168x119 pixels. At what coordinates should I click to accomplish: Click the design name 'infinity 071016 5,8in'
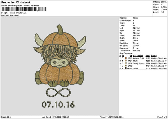point(18,13)
